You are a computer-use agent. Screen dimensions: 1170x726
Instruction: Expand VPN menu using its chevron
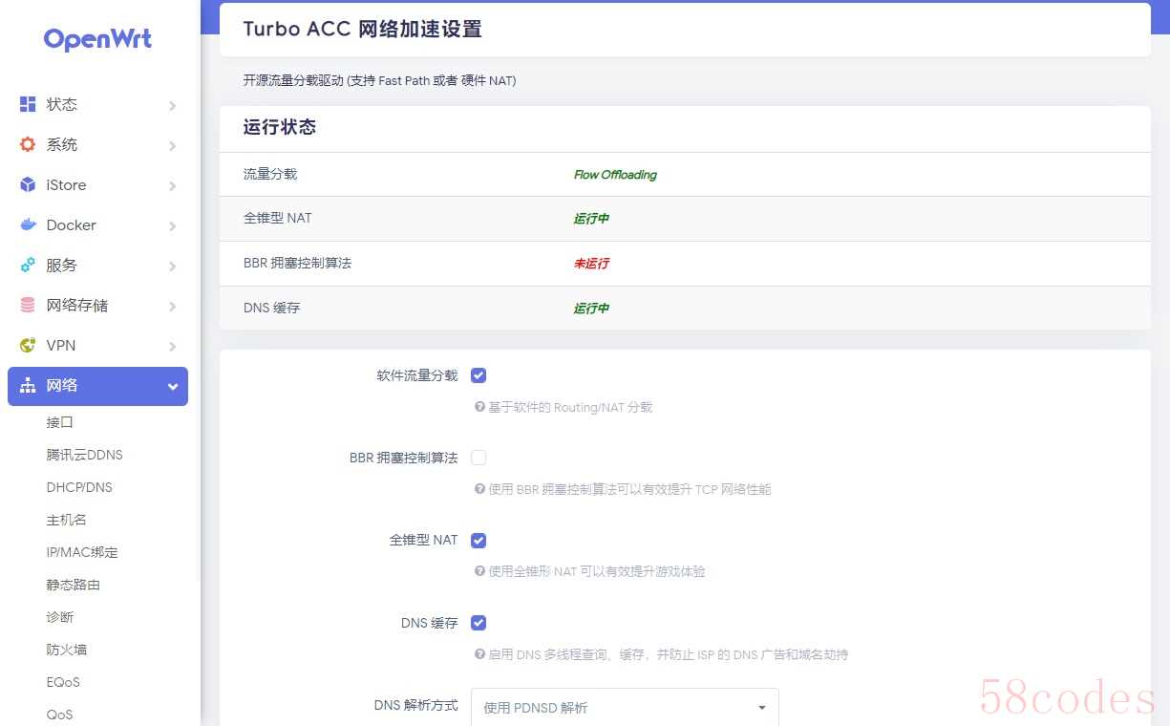(172, 346)
